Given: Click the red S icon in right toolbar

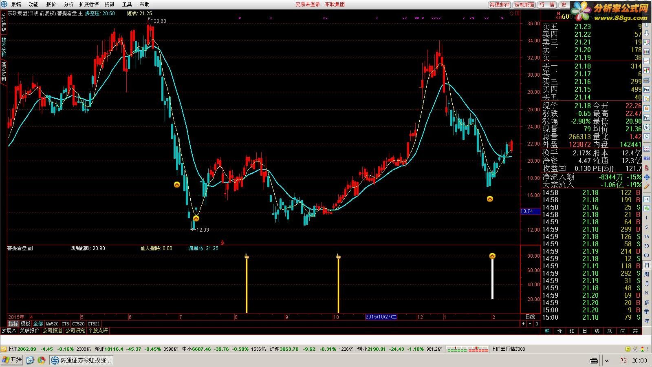Looking at the screenshot, I should click(647, 168).
